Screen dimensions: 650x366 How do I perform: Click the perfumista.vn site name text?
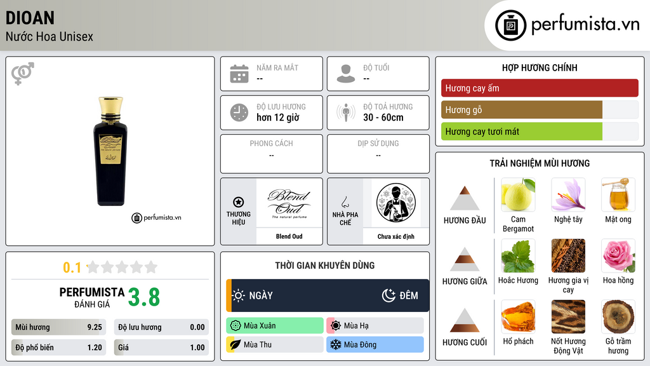[585, 24]
